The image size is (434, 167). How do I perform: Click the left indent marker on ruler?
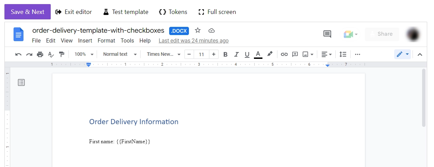tap(89, 64)
